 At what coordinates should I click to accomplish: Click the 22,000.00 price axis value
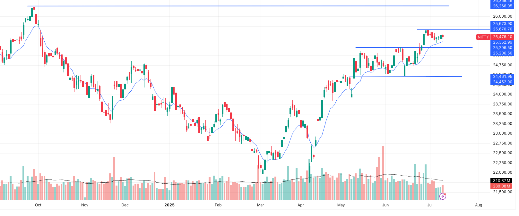coord(502,172)
